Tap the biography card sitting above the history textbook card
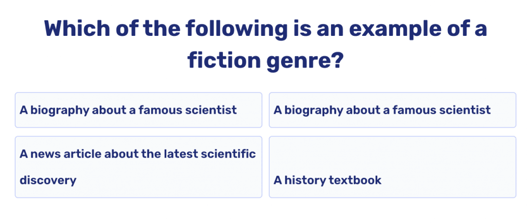Screen dimensions: 532x224 coord(392,110)
